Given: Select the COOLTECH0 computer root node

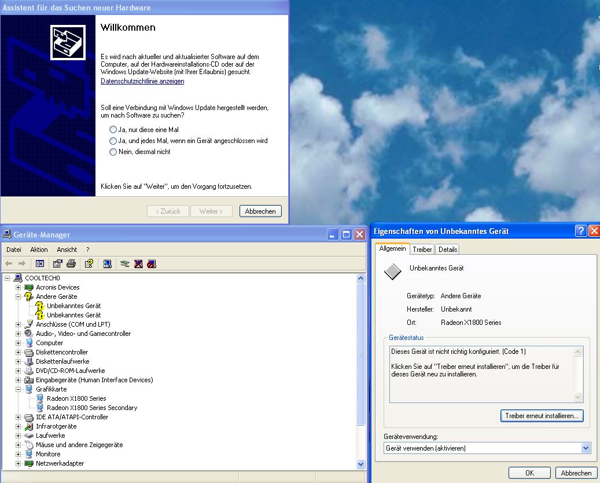Looking at the screenshot, I should 42,278.
